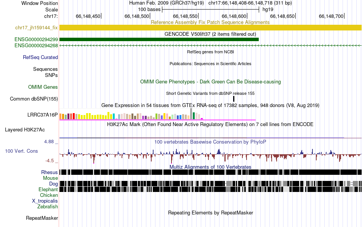Click the H3K27Ac Mark track title
This screenshot has width=362, height=227.
[210, 124]
